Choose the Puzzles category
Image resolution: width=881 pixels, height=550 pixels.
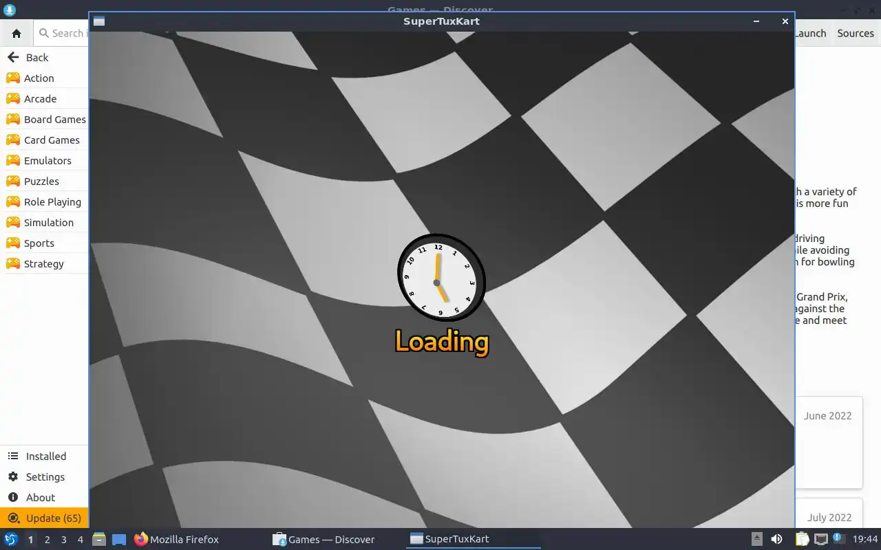(x=44, y=181)
